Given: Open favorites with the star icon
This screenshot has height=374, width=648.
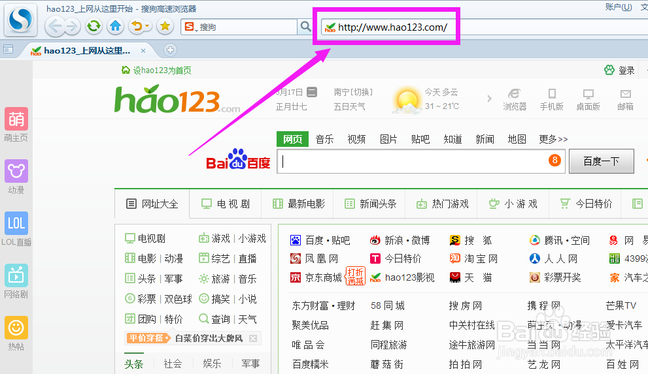Looking at the screenshot, I should pyautogui.click(x=165, y=26).
